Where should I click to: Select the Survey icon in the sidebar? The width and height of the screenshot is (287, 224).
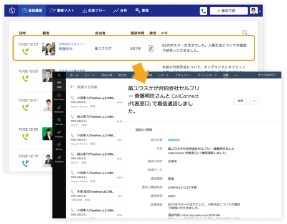point(59,146)
